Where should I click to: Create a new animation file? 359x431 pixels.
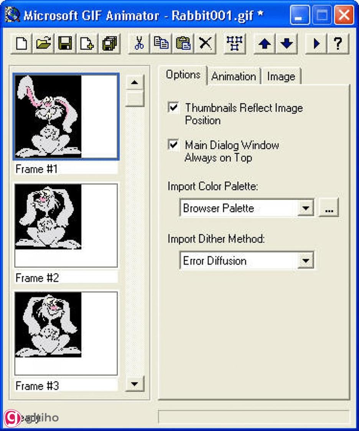click(x=21, y=43)
